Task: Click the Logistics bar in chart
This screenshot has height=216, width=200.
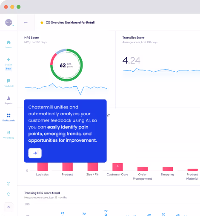Action: coord(43,166)
